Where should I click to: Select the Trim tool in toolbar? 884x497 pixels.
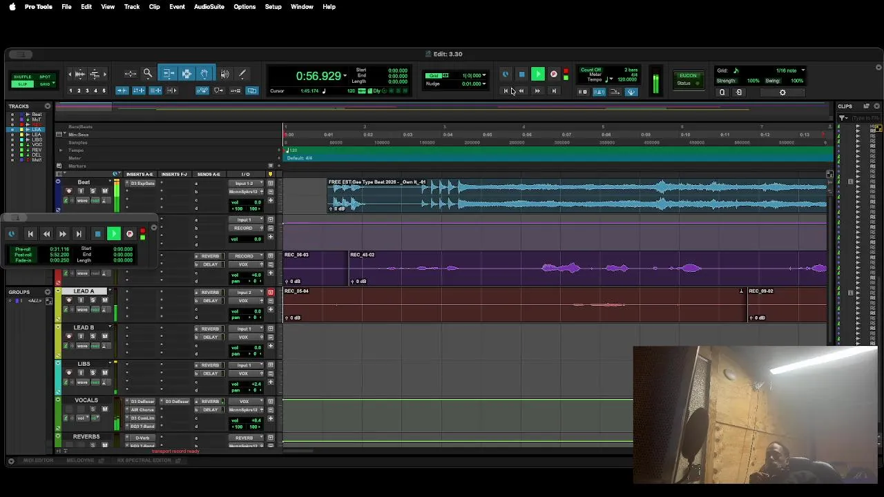[169, 73]
